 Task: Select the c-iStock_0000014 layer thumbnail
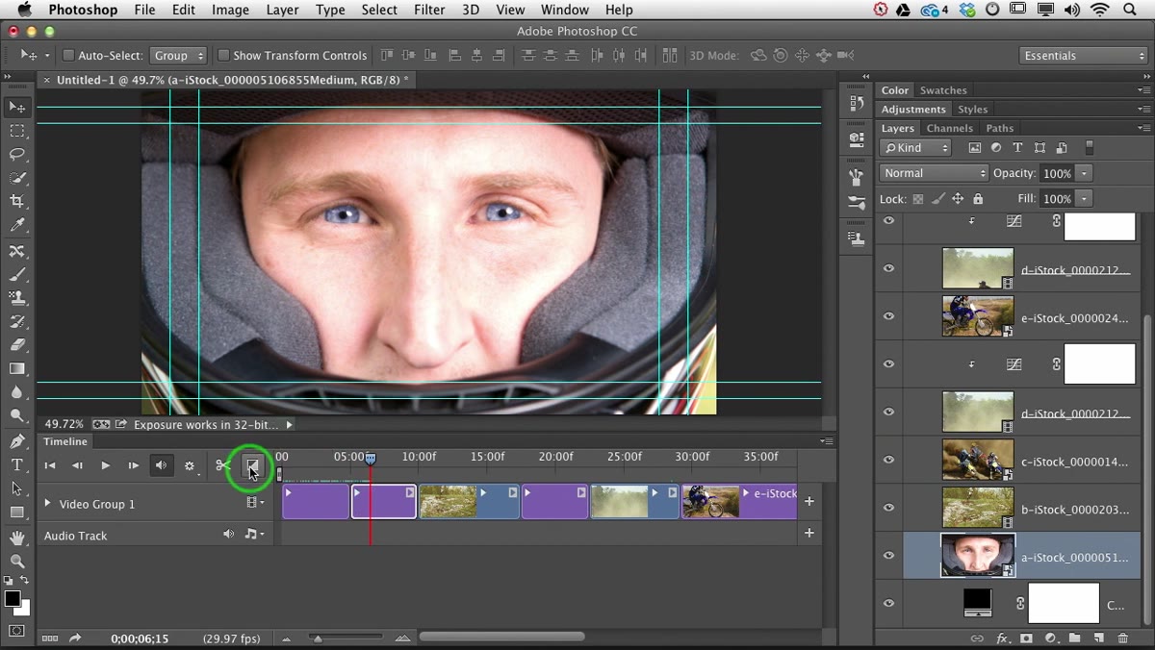[978, 460]
